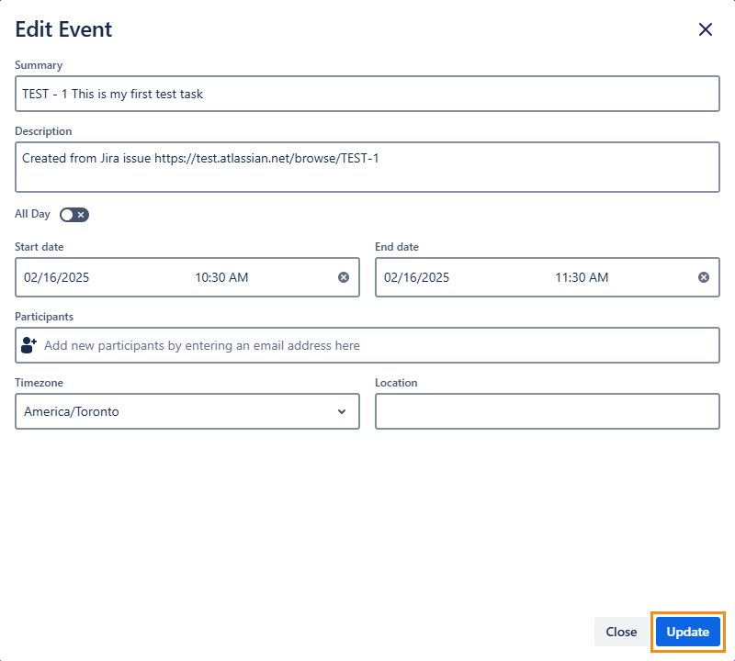This screenshot has width=735, height=661.
Task: Select the 11:30 AM end time
Action: (x=582, y=277)
